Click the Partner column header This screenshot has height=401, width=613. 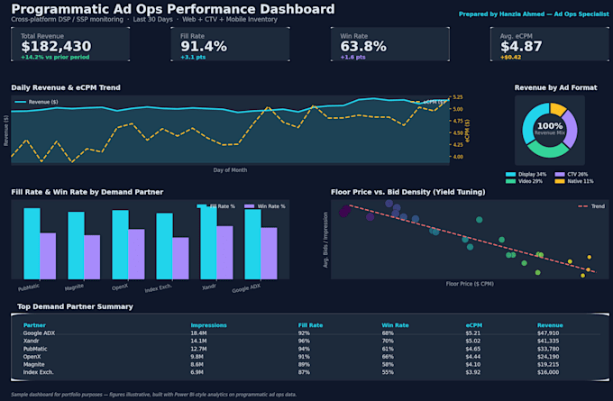click(x=34, y=325)
